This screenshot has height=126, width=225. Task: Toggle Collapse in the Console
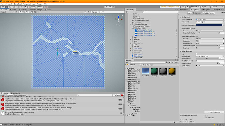click(x=10, y=95)
